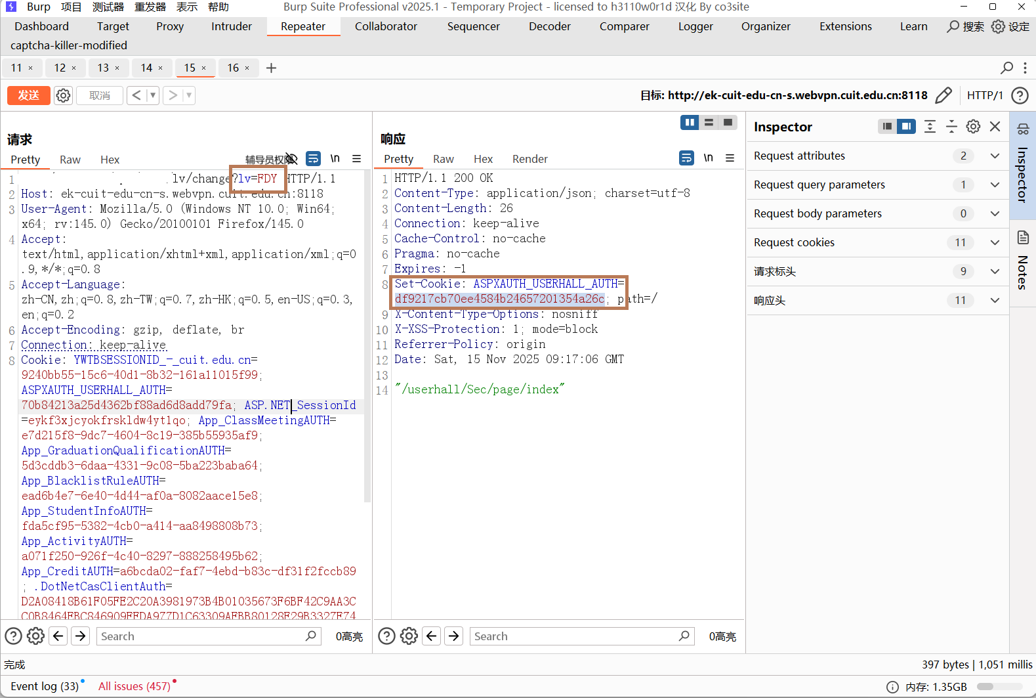The width and height of the screenshot is (1036, 698).
Task: Open history back dropdown arrow
Action: click(153, 95)
